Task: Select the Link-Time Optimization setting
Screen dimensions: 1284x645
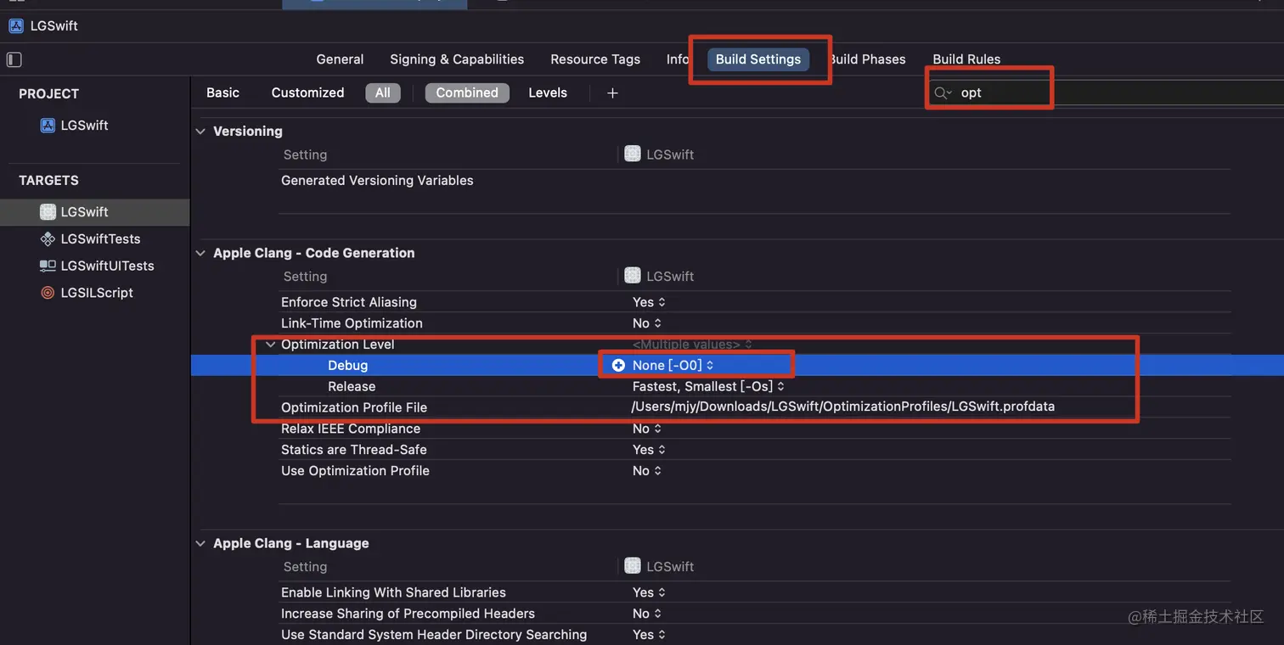Action: click(352, 323)
